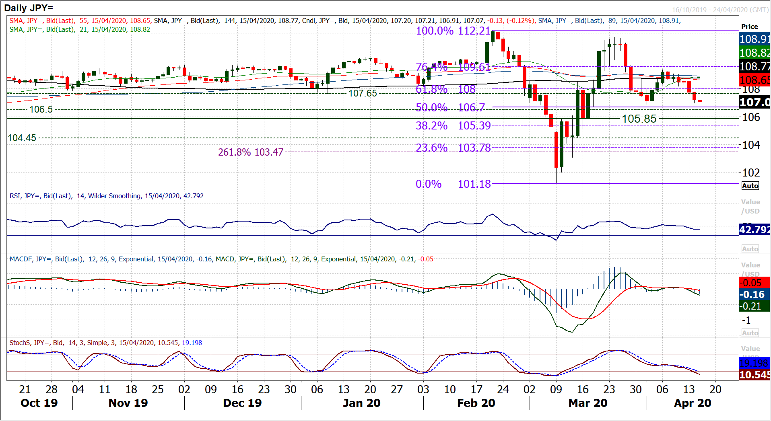Click the StochS indicator legend text
The image size is (771, 421).
pyautogui.click(x=106, y=343)
